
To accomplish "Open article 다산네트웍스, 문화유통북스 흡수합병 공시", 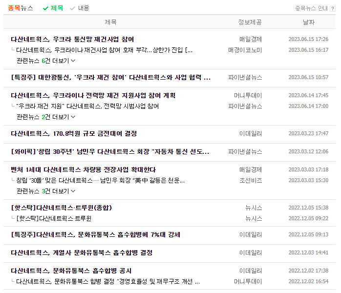I will coord(71,271).
